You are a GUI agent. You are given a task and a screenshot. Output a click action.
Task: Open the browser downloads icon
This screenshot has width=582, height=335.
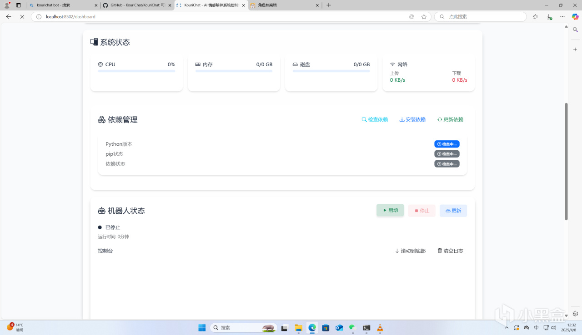tap(549, 16)
